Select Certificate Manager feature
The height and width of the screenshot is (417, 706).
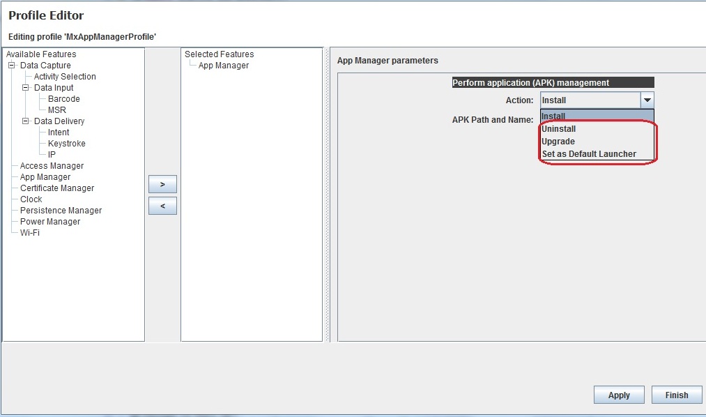tap(58, 188)
